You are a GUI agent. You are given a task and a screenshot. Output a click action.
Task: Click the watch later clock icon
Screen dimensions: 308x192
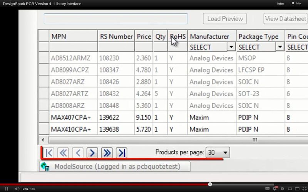tap(282, 189)
